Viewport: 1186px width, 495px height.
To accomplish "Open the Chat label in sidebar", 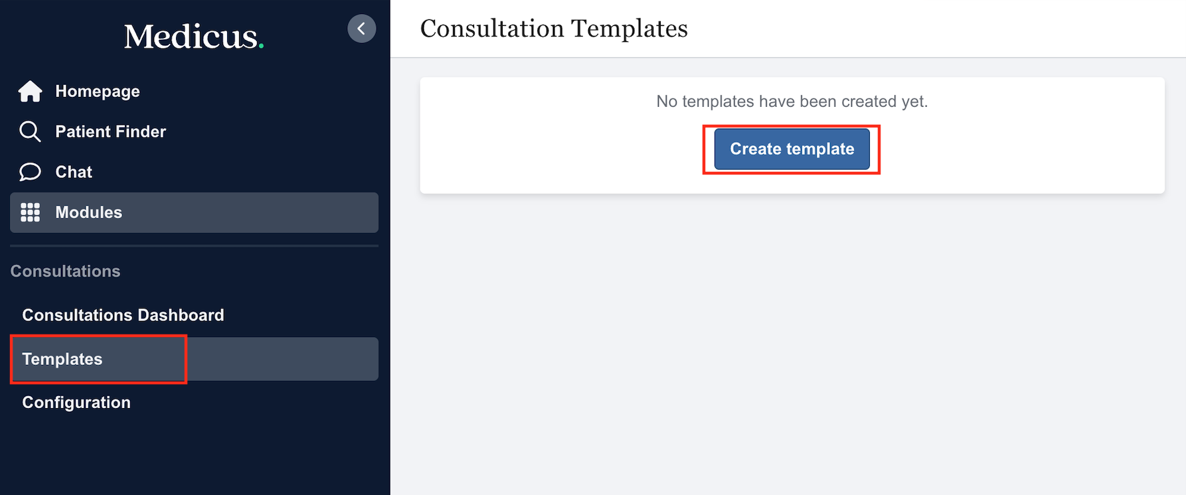I will (74, 172).
